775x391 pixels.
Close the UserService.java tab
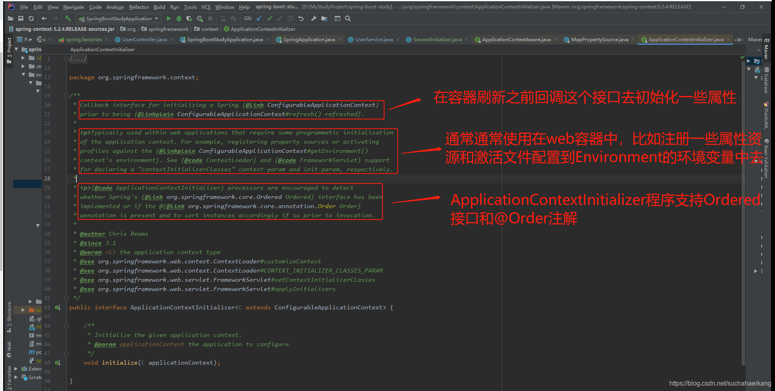click(398, 39)
